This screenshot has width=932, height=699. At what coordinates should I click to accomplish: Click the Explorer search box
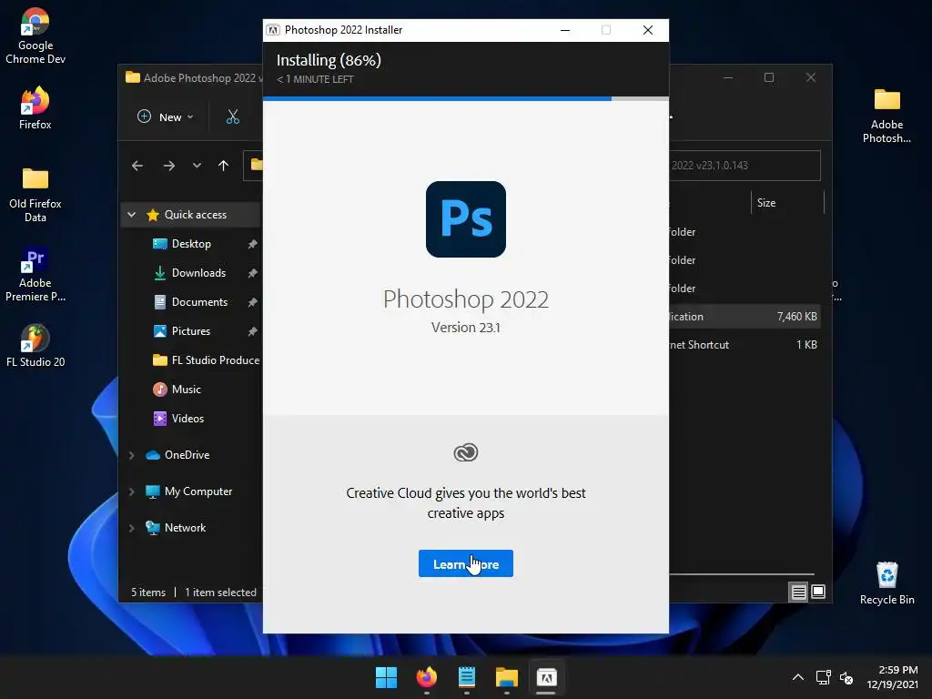(x=745, y=166)
